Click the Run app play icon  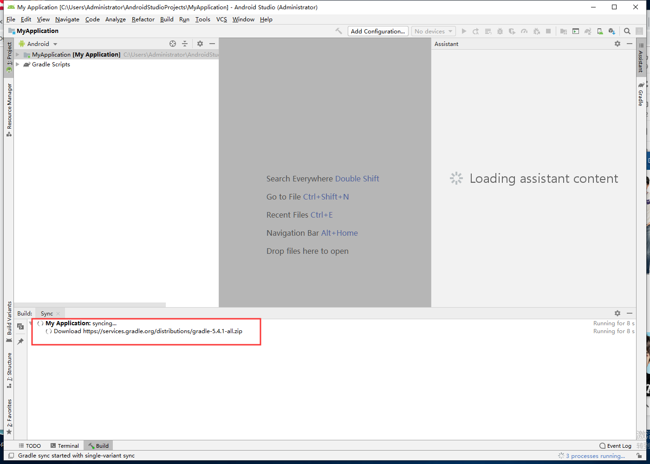[464, 31]
